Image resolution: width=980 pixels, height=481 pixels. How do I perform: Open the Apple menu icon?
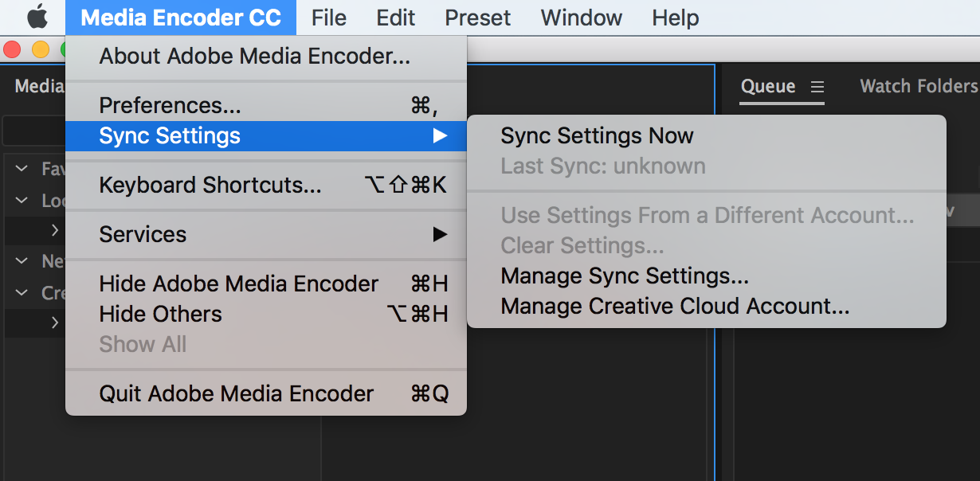click(x=37, y=18)
